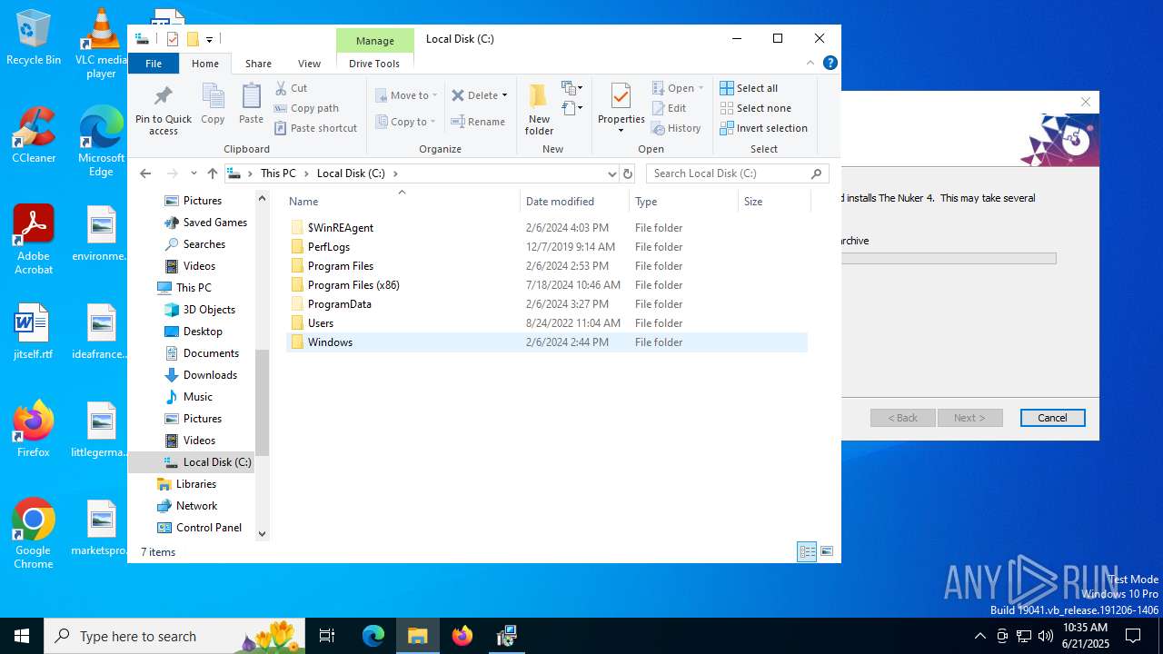Screen dimensions: 1163x654
Task: Click quick access toolbar New folder icon
Action: click(x=193, y=39)
